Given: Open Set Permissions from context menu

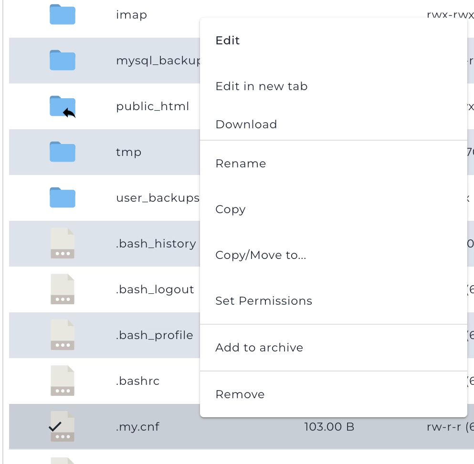Looking at the screenshot, I should [263, 301].
